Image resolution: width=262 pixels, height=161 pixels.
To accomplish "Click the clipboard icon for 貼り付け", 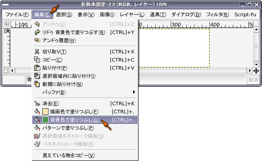I will 37,68.
